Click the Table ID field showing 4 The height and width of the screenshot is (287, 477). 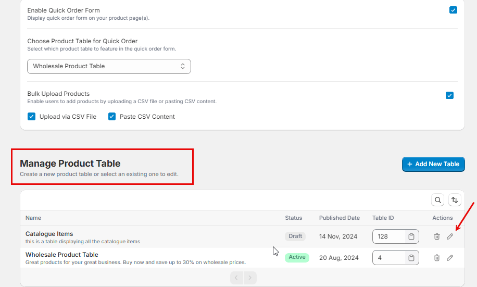tap(389, 258)
